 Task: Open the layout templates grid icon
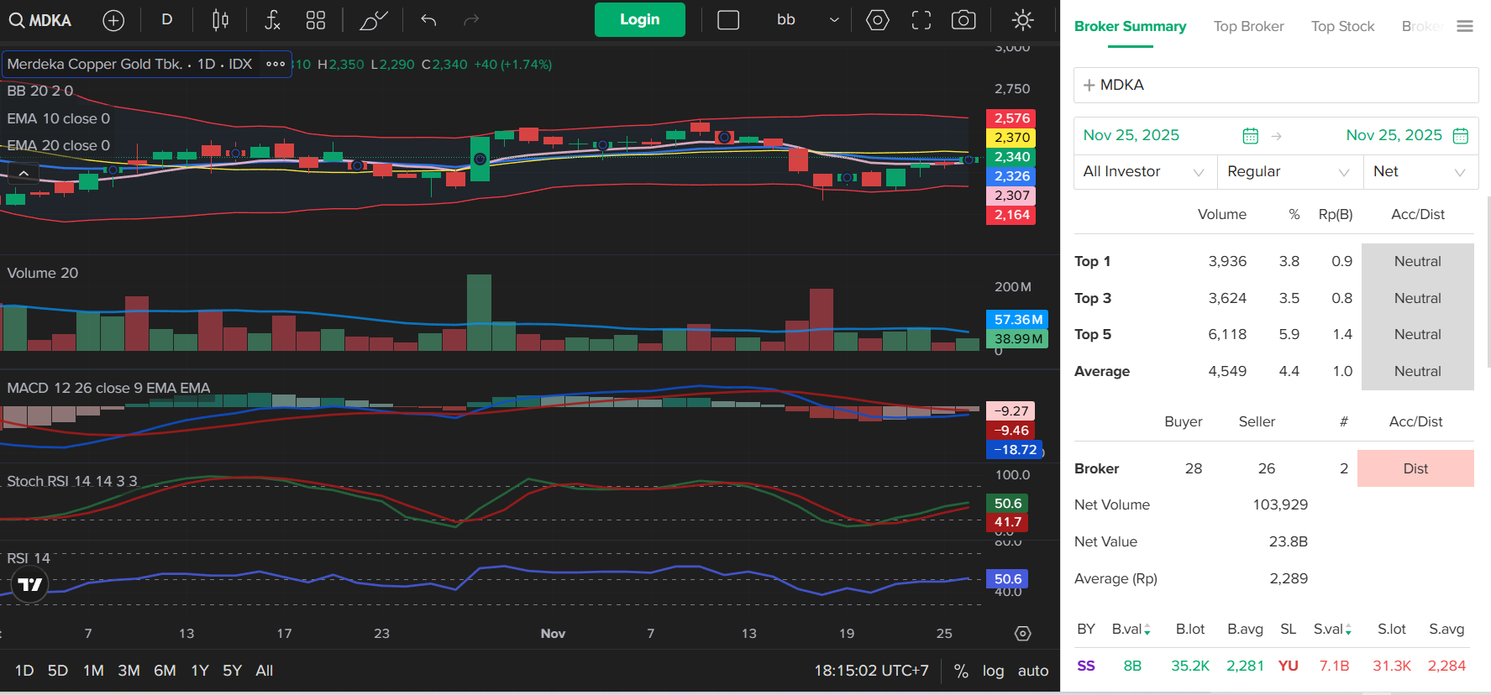pos(316,20)
